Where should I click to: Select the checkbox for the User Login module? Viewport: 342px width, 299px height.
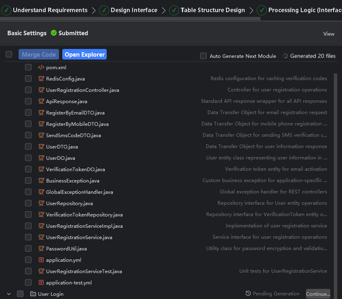pos(20,294)
